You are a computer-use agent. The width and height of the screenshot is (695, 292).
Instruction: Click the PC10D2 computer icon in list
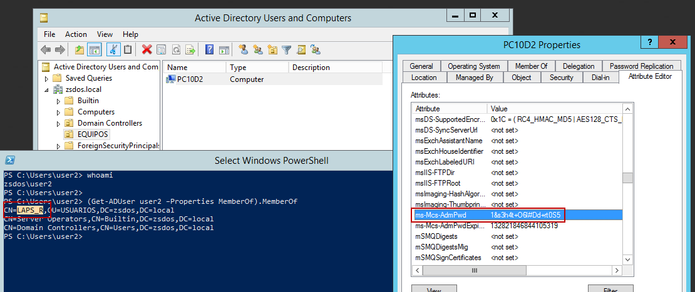[170, 79]
